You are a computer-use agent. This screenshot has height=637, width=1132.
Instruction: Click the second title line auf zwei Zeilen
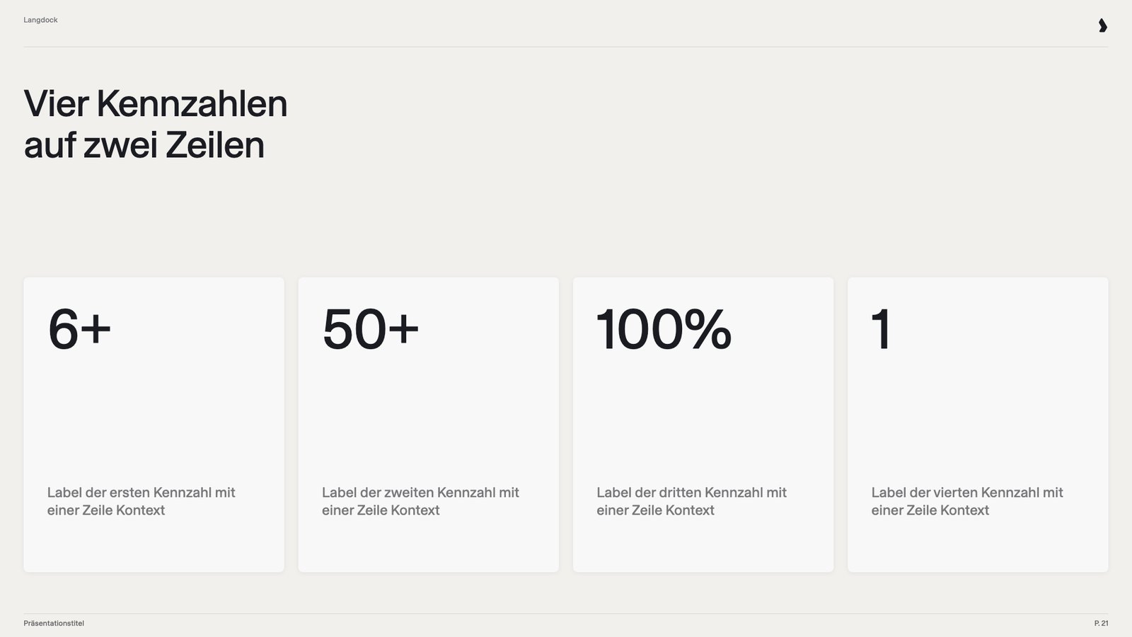[x=144, y=145]
